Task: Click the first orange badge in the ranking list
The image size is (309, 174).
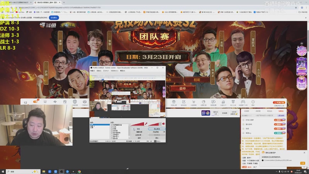Action: point(279,120)
